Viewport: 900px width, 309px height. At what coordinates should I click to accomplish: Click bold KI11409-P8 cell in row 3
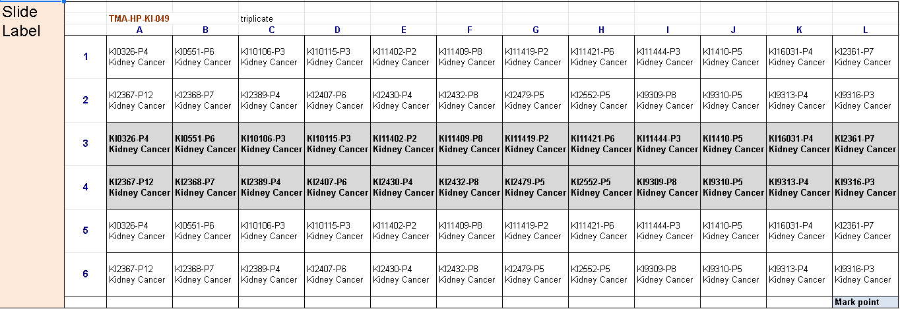[x=469, y=144]
